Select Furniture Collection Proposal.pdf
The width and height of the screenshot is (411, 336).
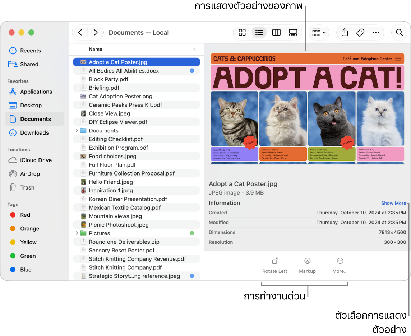tap(136, 173)
